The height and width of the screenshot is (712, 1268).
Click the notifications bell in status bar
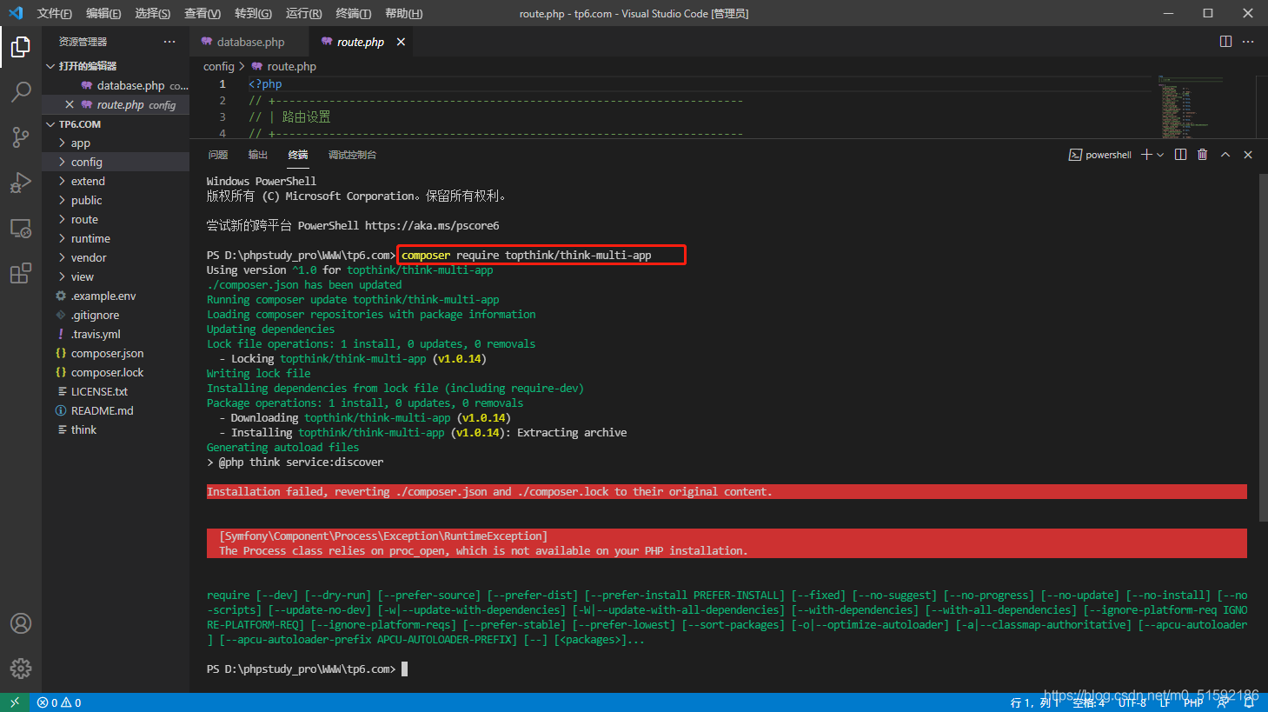[1249, 702]
